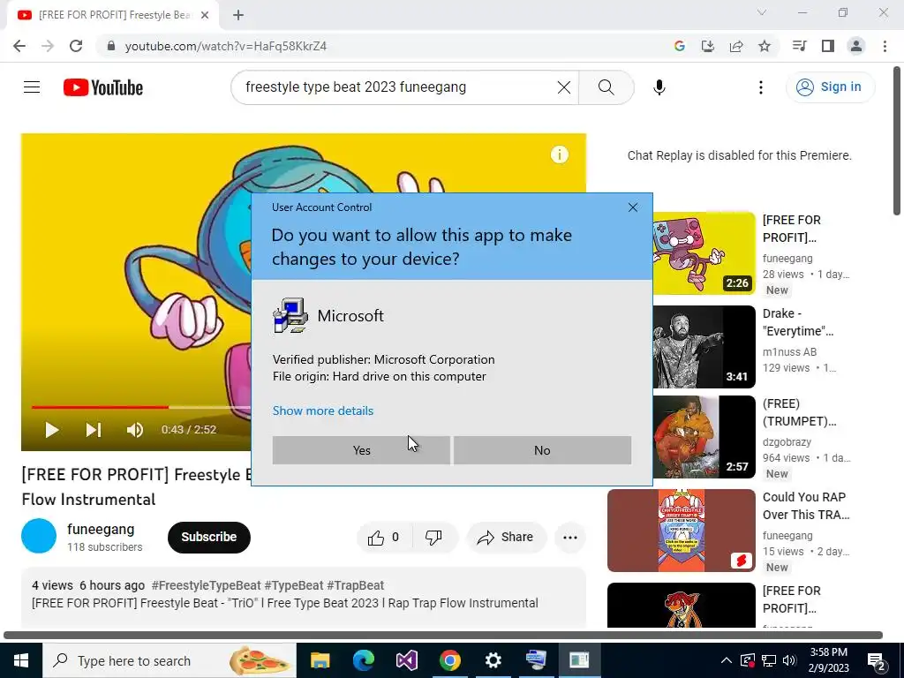904x678 pixels.
Task: Open the (FREE) (TRUMPET) video thumbnail
Action: [x=704, y=437]
